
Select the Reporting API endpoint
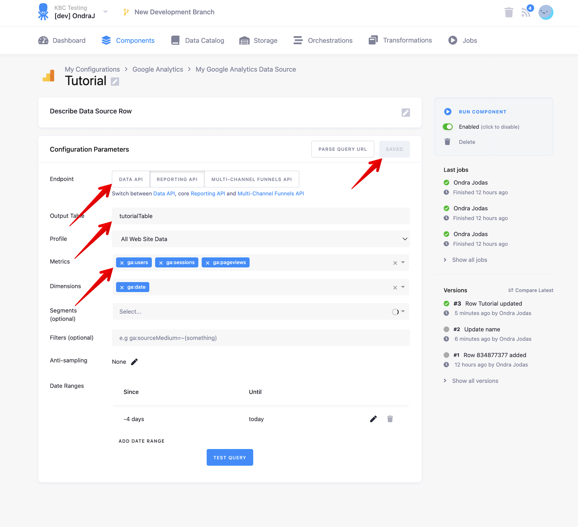coord(177,179)
